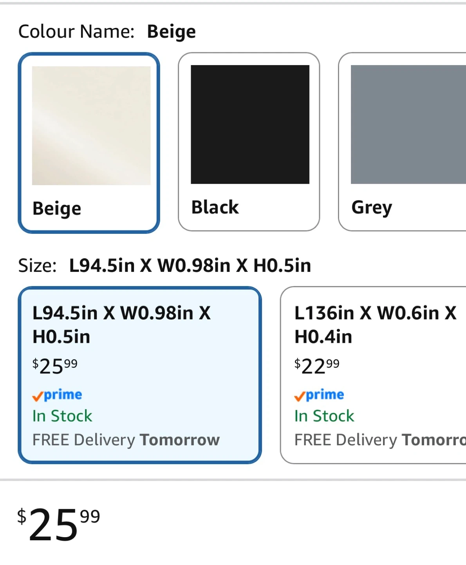Click the bold Beige value beside Colour Name
The width and height of the screenshot is (466, 565).
coord(172,31)
